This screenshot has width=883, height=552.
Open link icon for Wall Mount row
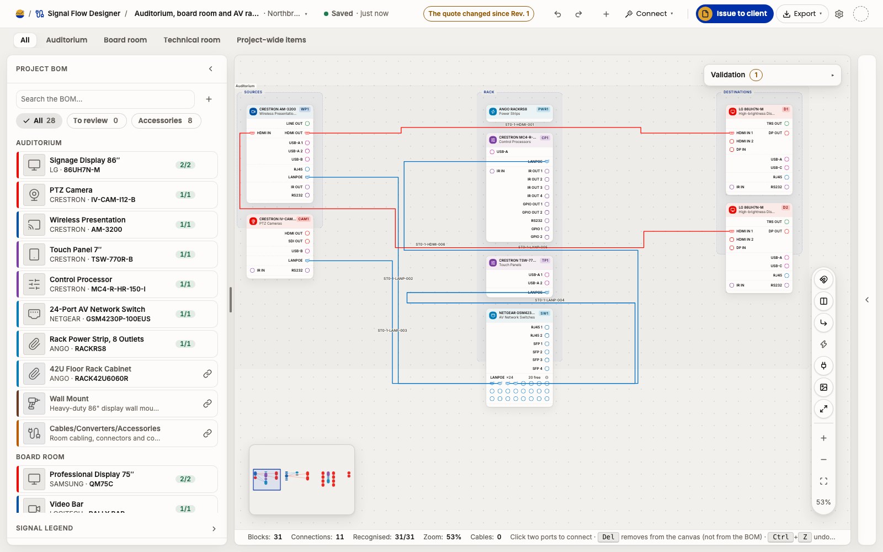coord(208,404)
